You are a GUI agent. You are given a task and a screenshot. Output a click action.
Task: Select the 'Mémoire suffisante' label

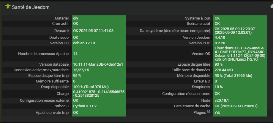point(52,81)
